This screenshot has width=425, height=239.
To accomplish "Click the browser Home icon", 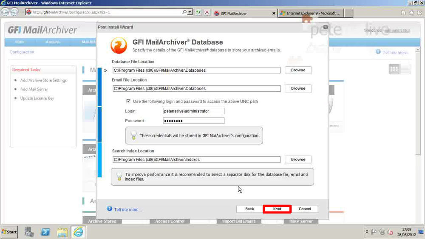I will point(403,13).
